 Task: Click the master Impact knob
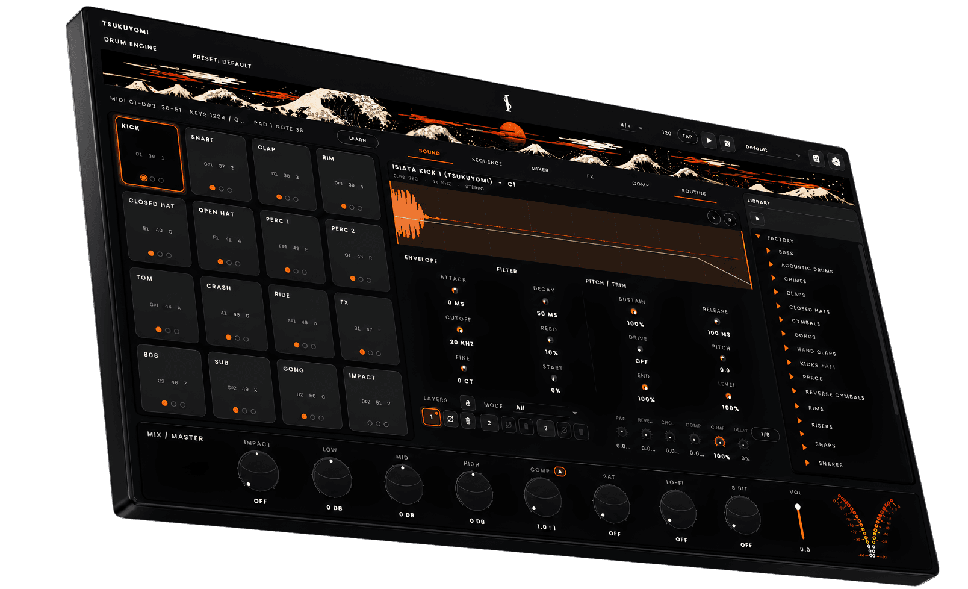[258, 470]
